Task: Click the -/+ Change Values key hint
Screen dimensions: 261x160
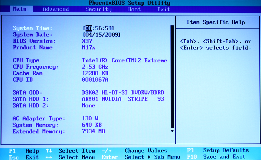Action: [x=107, y=151]
